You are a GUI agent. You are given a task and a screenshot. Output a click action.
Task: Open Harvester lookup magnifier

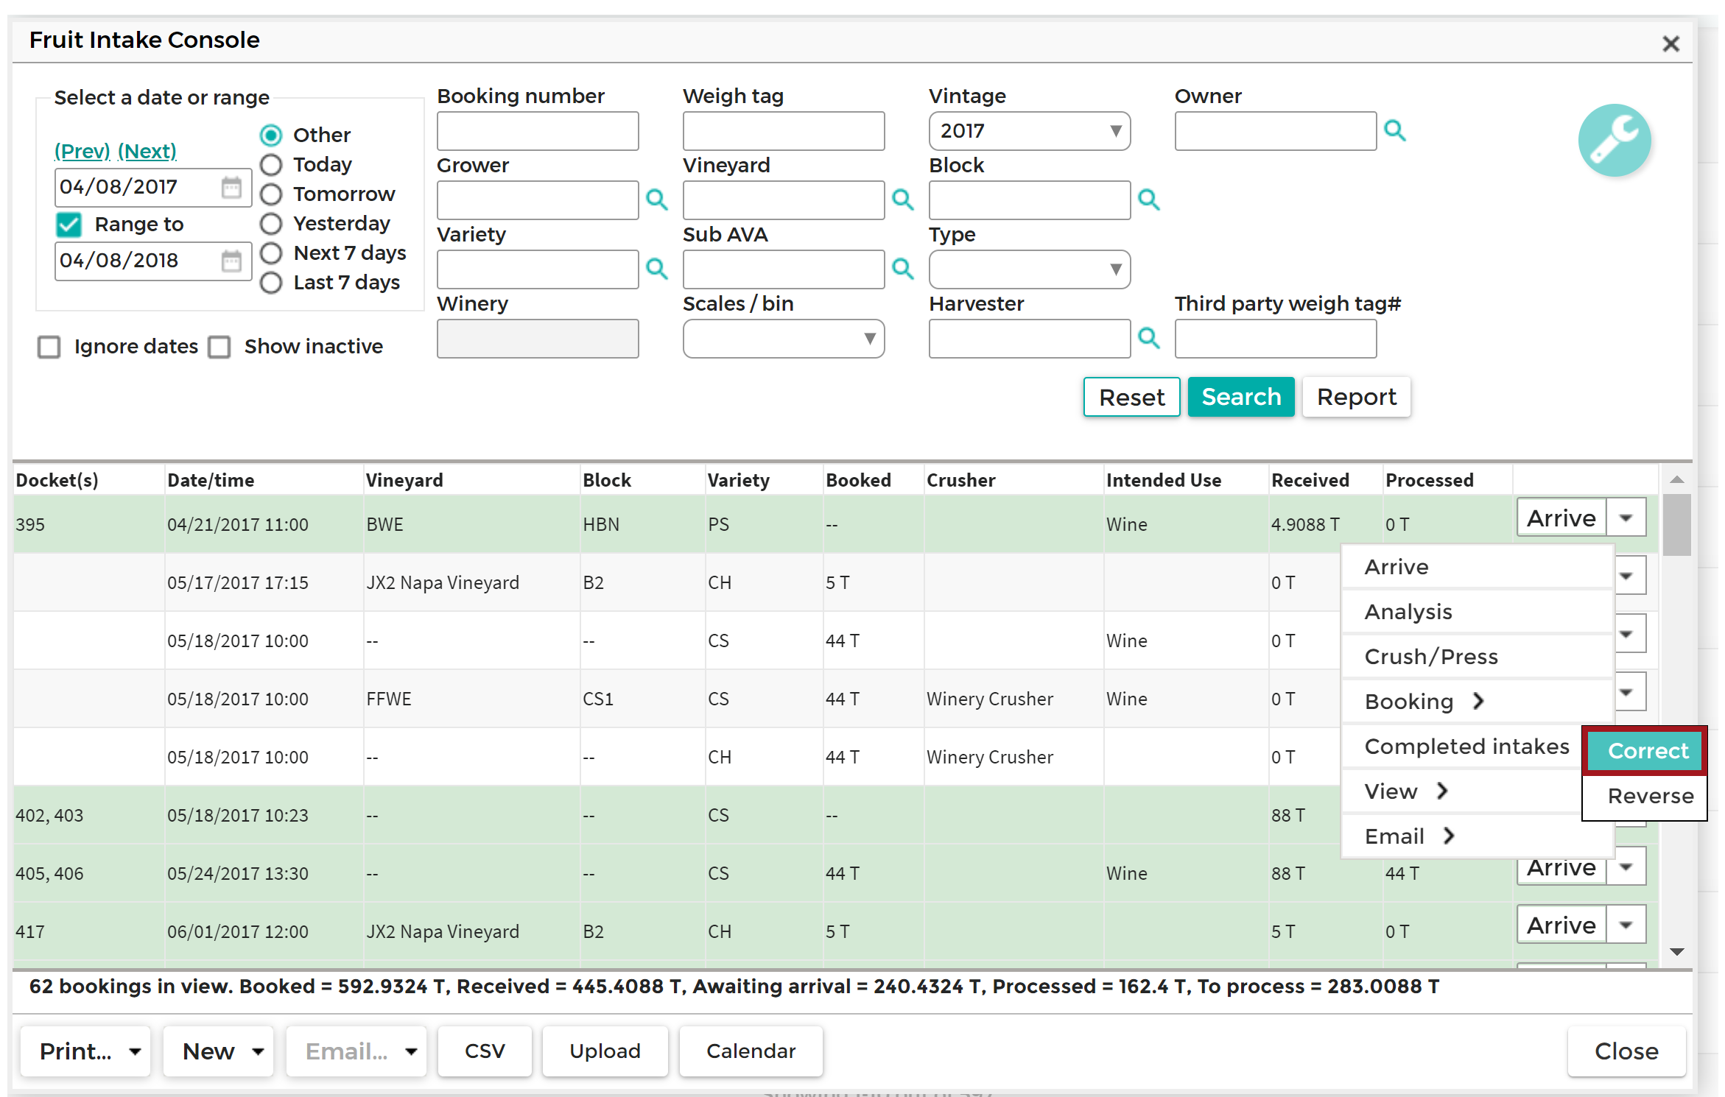(1148, 338)
